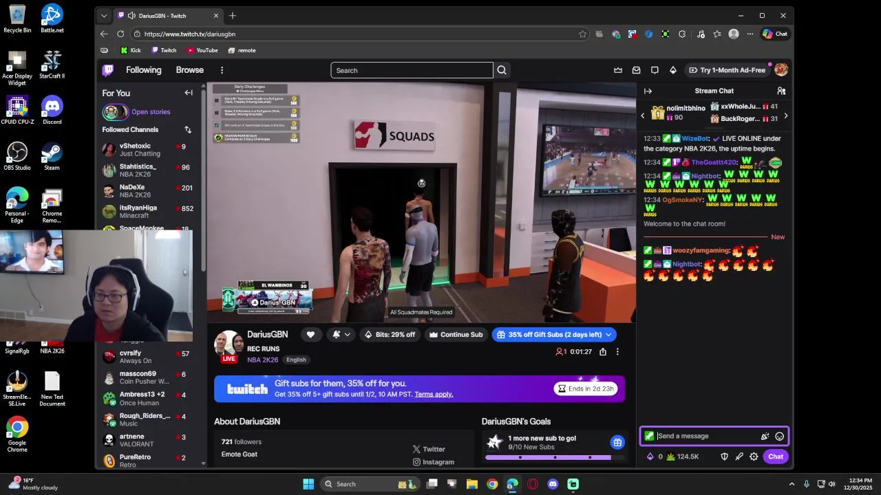Open the Windows Start menu
Screen dimensions: 881x495
pyautogui.click(x=308, y=484)
